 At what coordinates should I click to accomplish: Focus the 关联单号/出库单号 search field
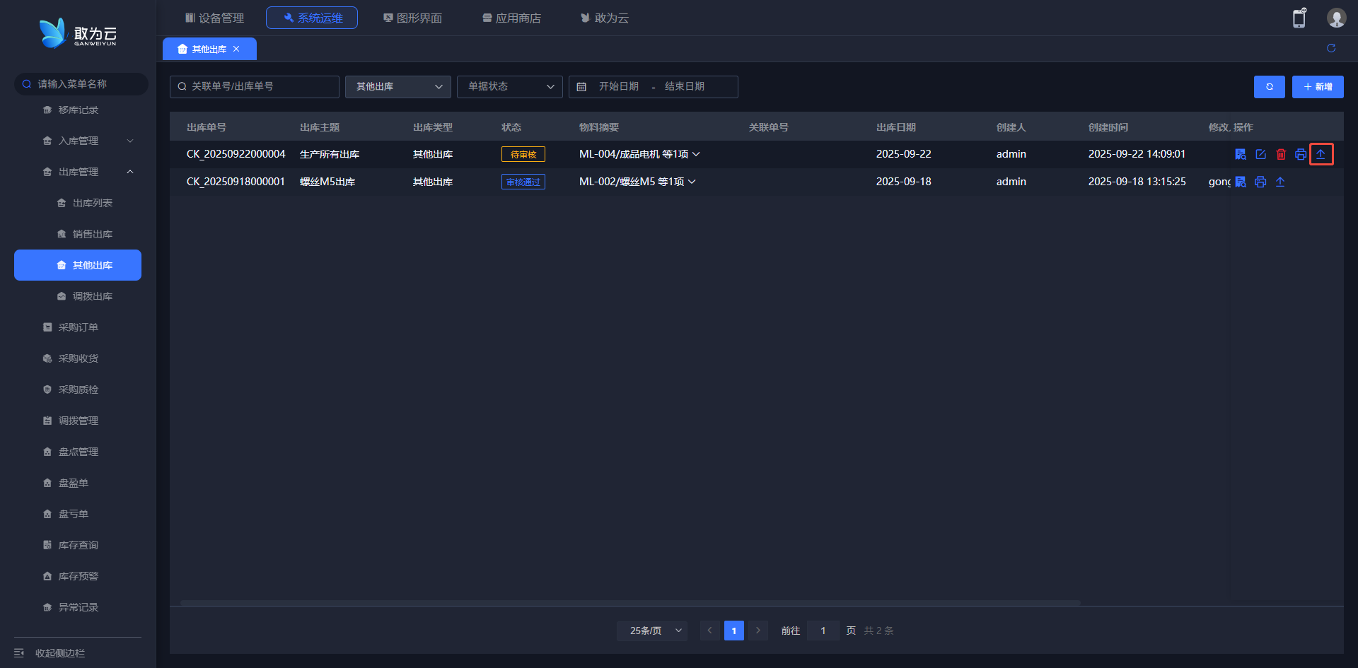coord(255,87)
